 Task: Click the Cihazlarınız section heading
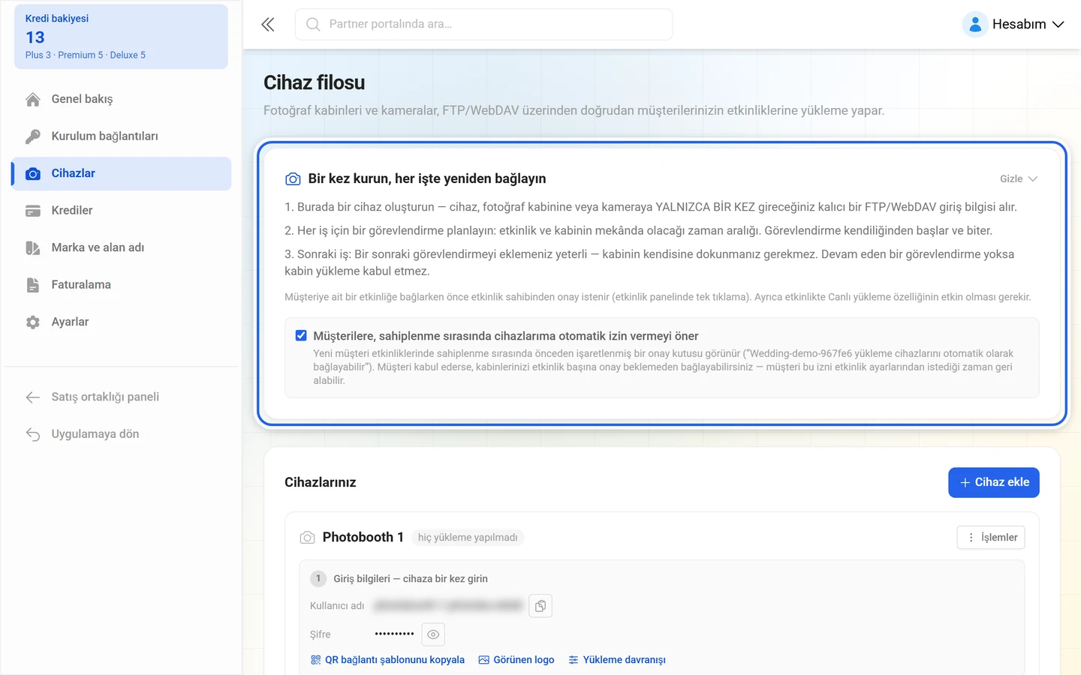(321, 482)
